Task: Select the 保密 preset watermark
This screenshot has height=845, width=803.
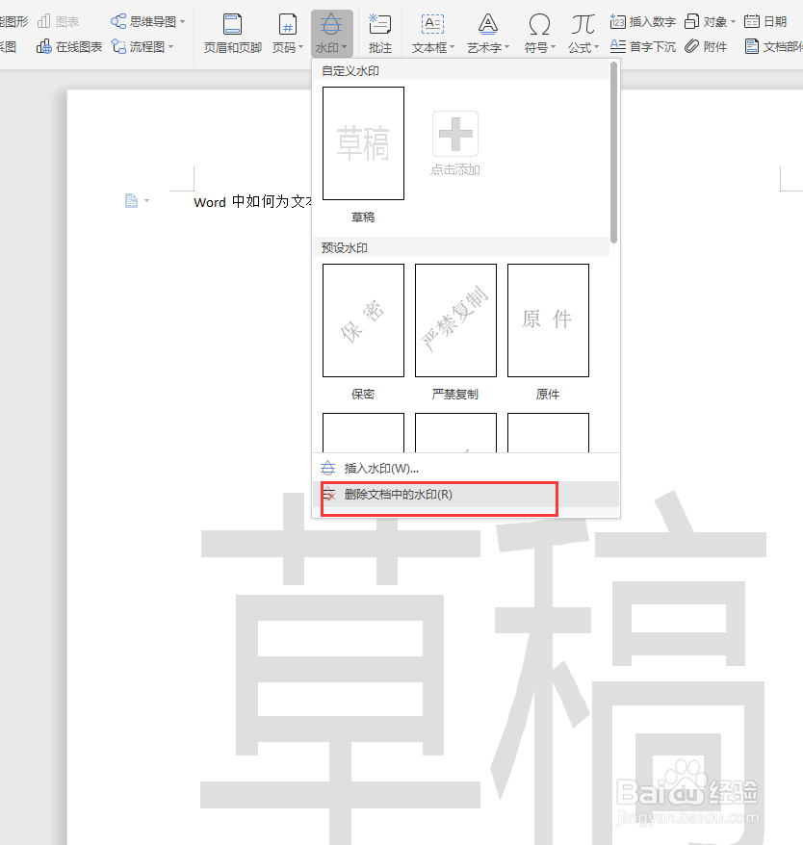Action: [363, 320]
